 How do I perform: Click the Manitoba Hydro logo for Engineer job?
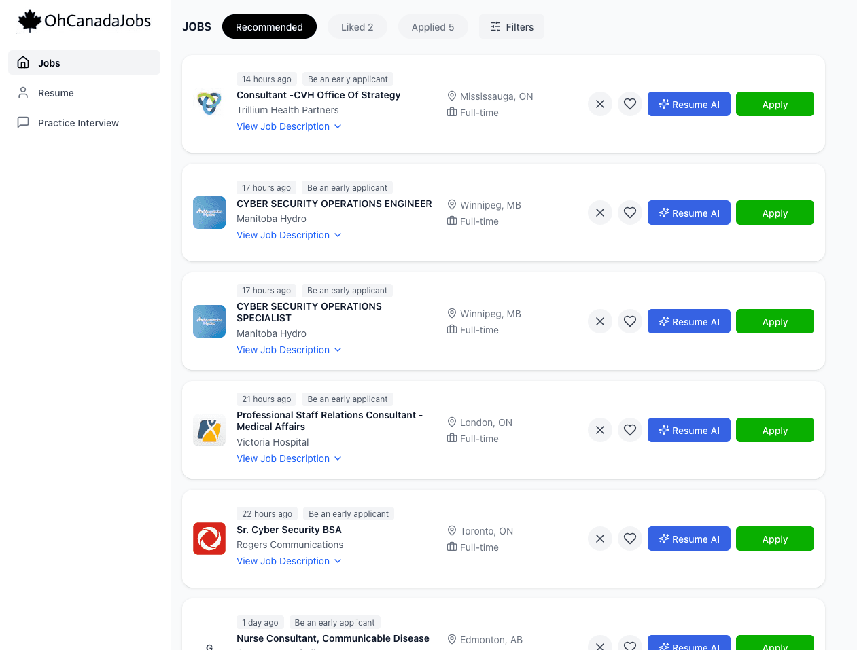coord(209,213)
